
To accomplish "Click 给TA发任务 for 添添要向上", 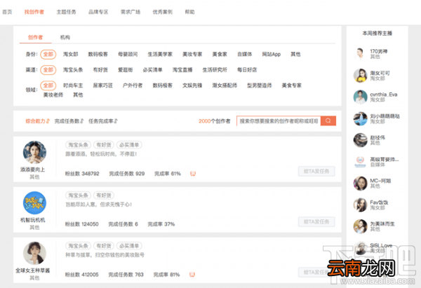I will 316,171.
